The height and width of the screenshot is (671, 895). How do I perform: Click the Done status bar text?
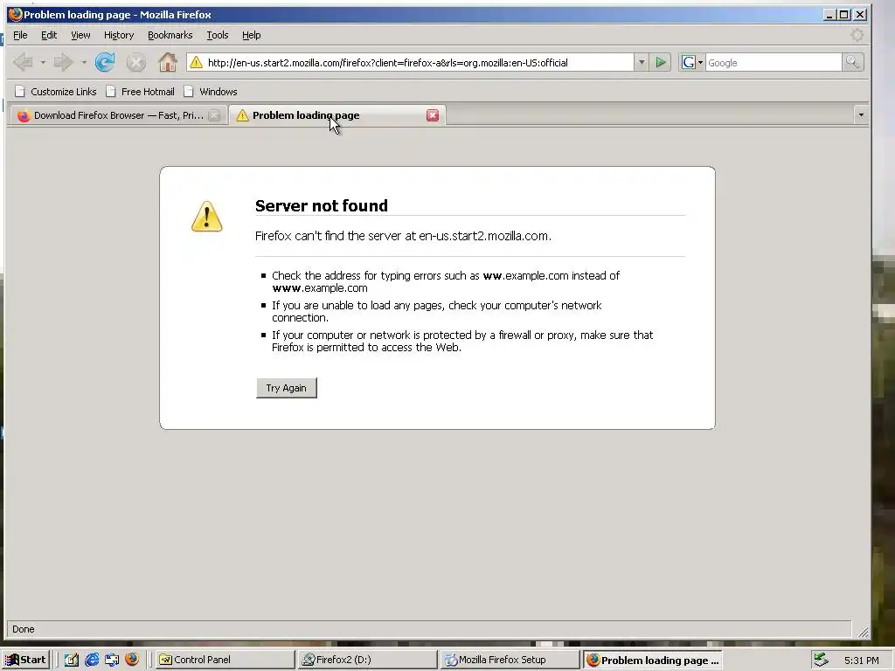point(24,629)
